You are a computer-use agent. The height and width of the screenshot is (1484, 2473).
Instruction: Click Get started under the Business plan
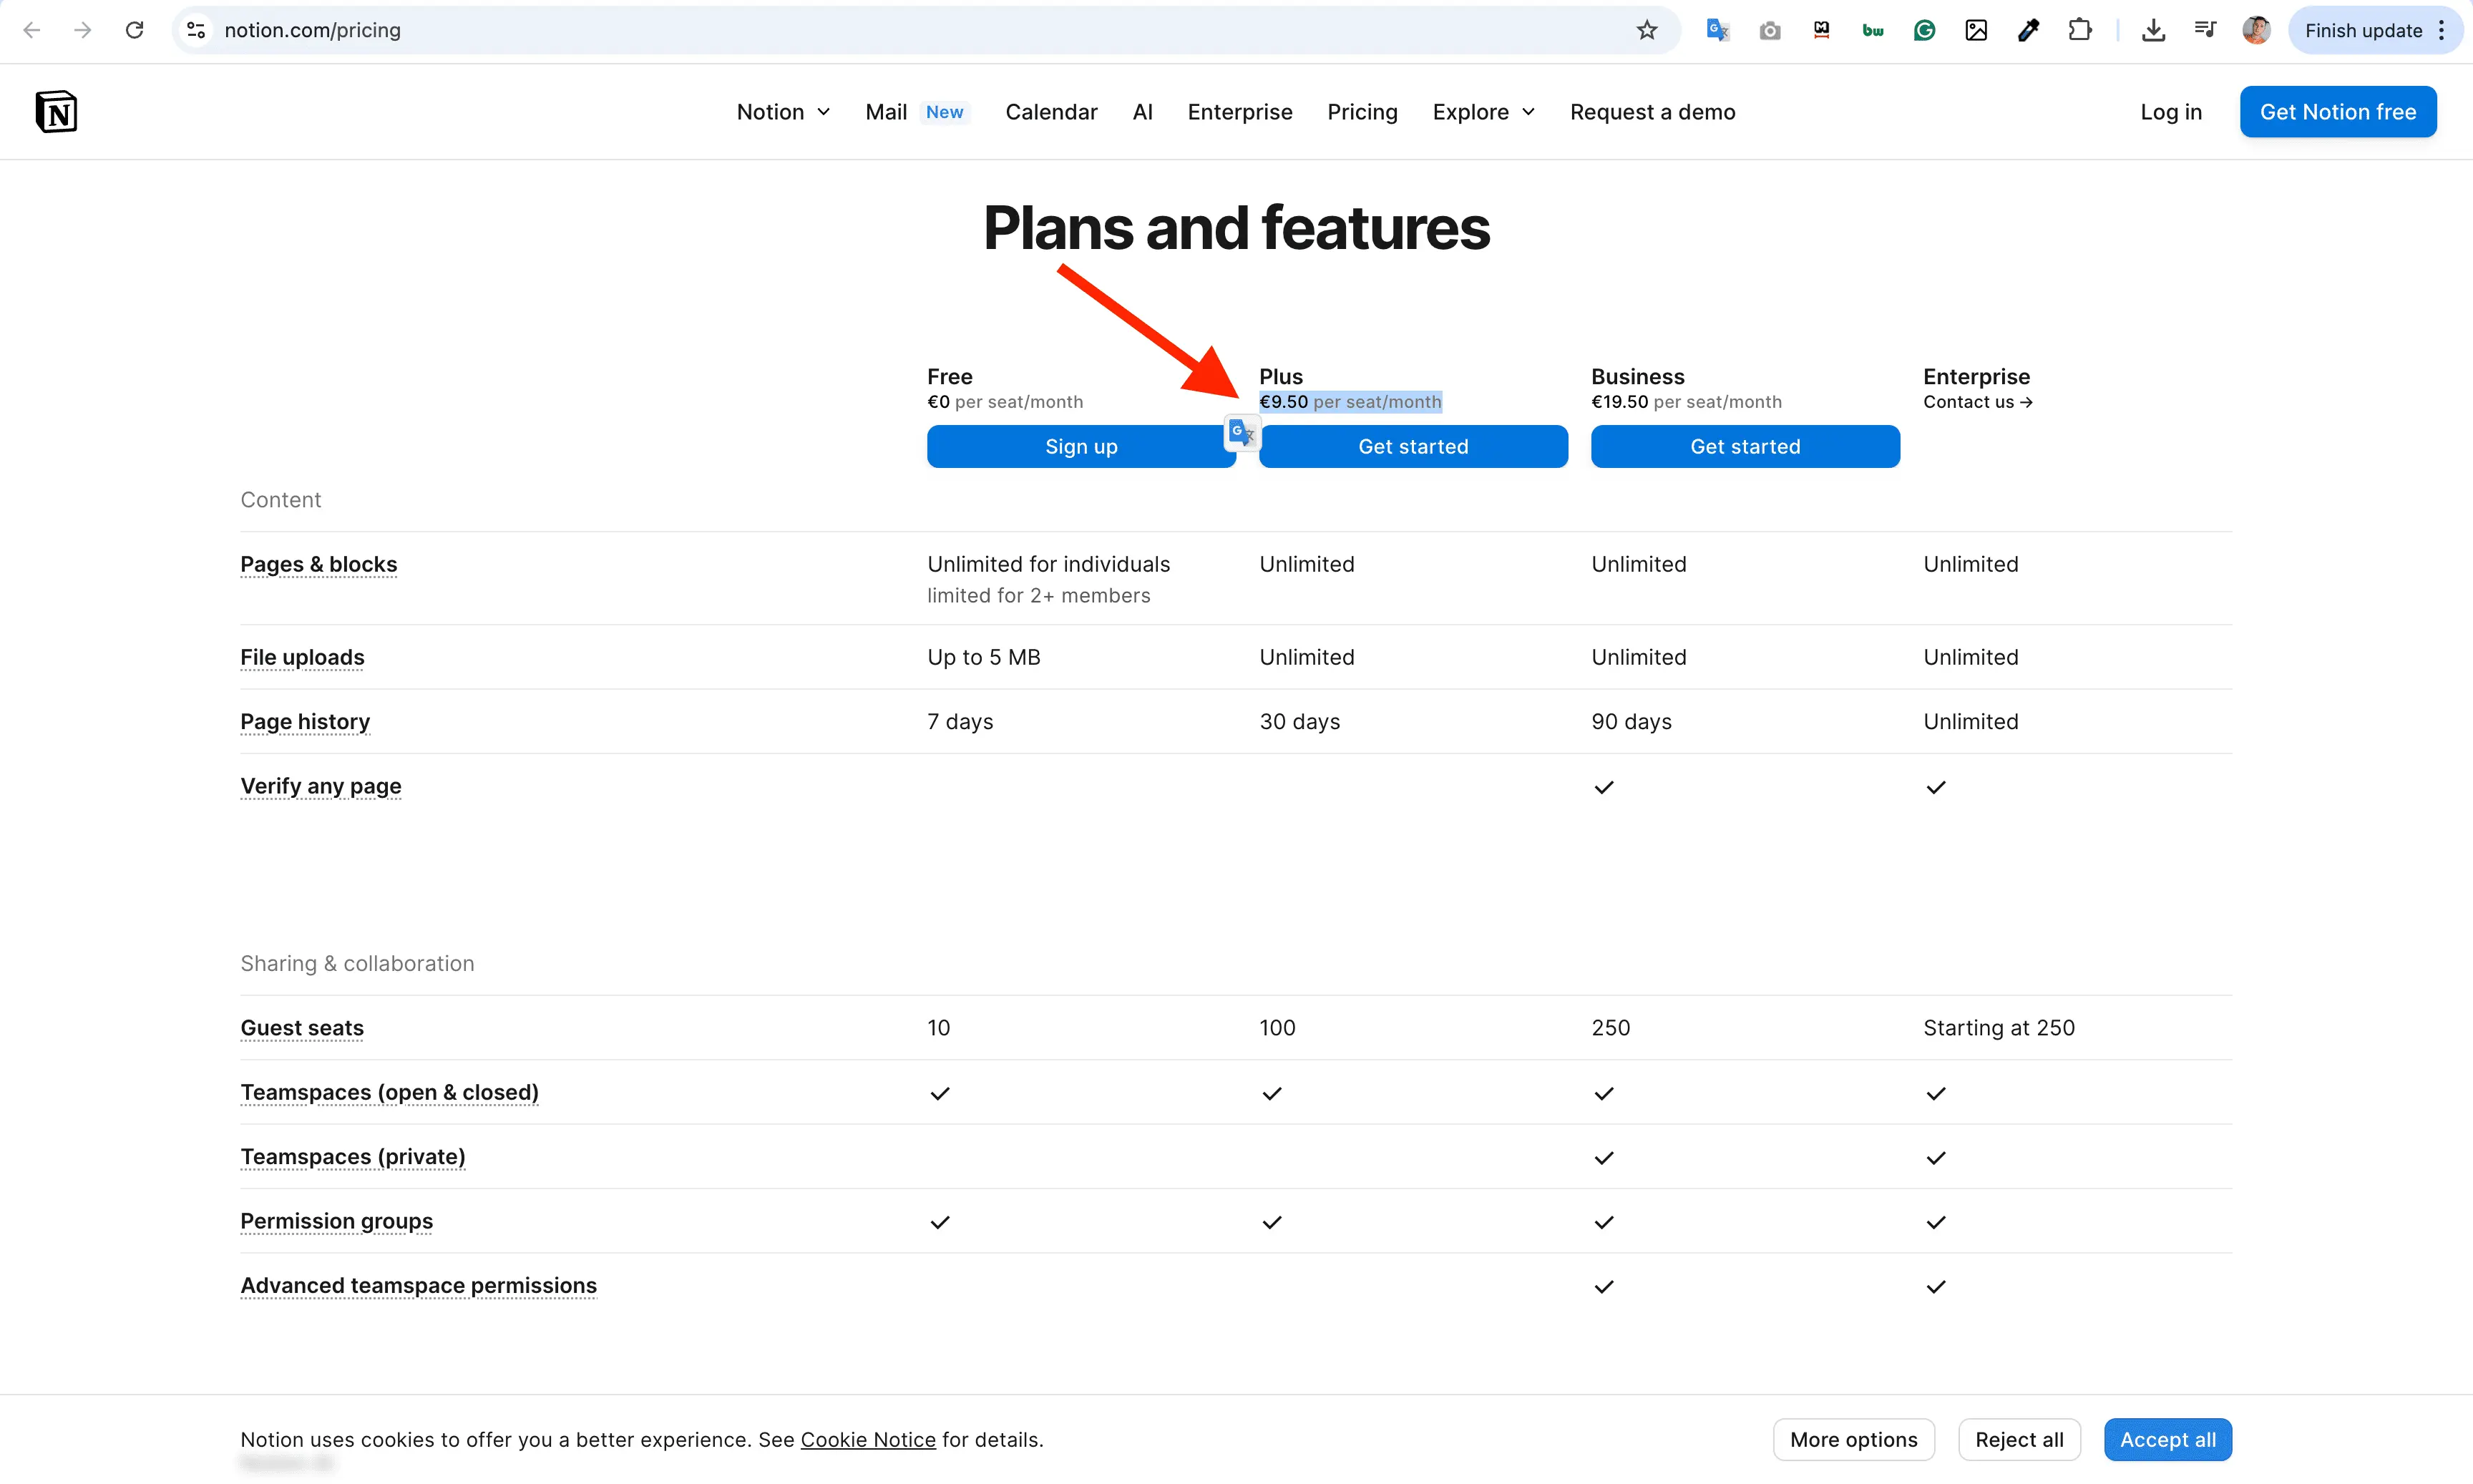(x=1745, y=446)
